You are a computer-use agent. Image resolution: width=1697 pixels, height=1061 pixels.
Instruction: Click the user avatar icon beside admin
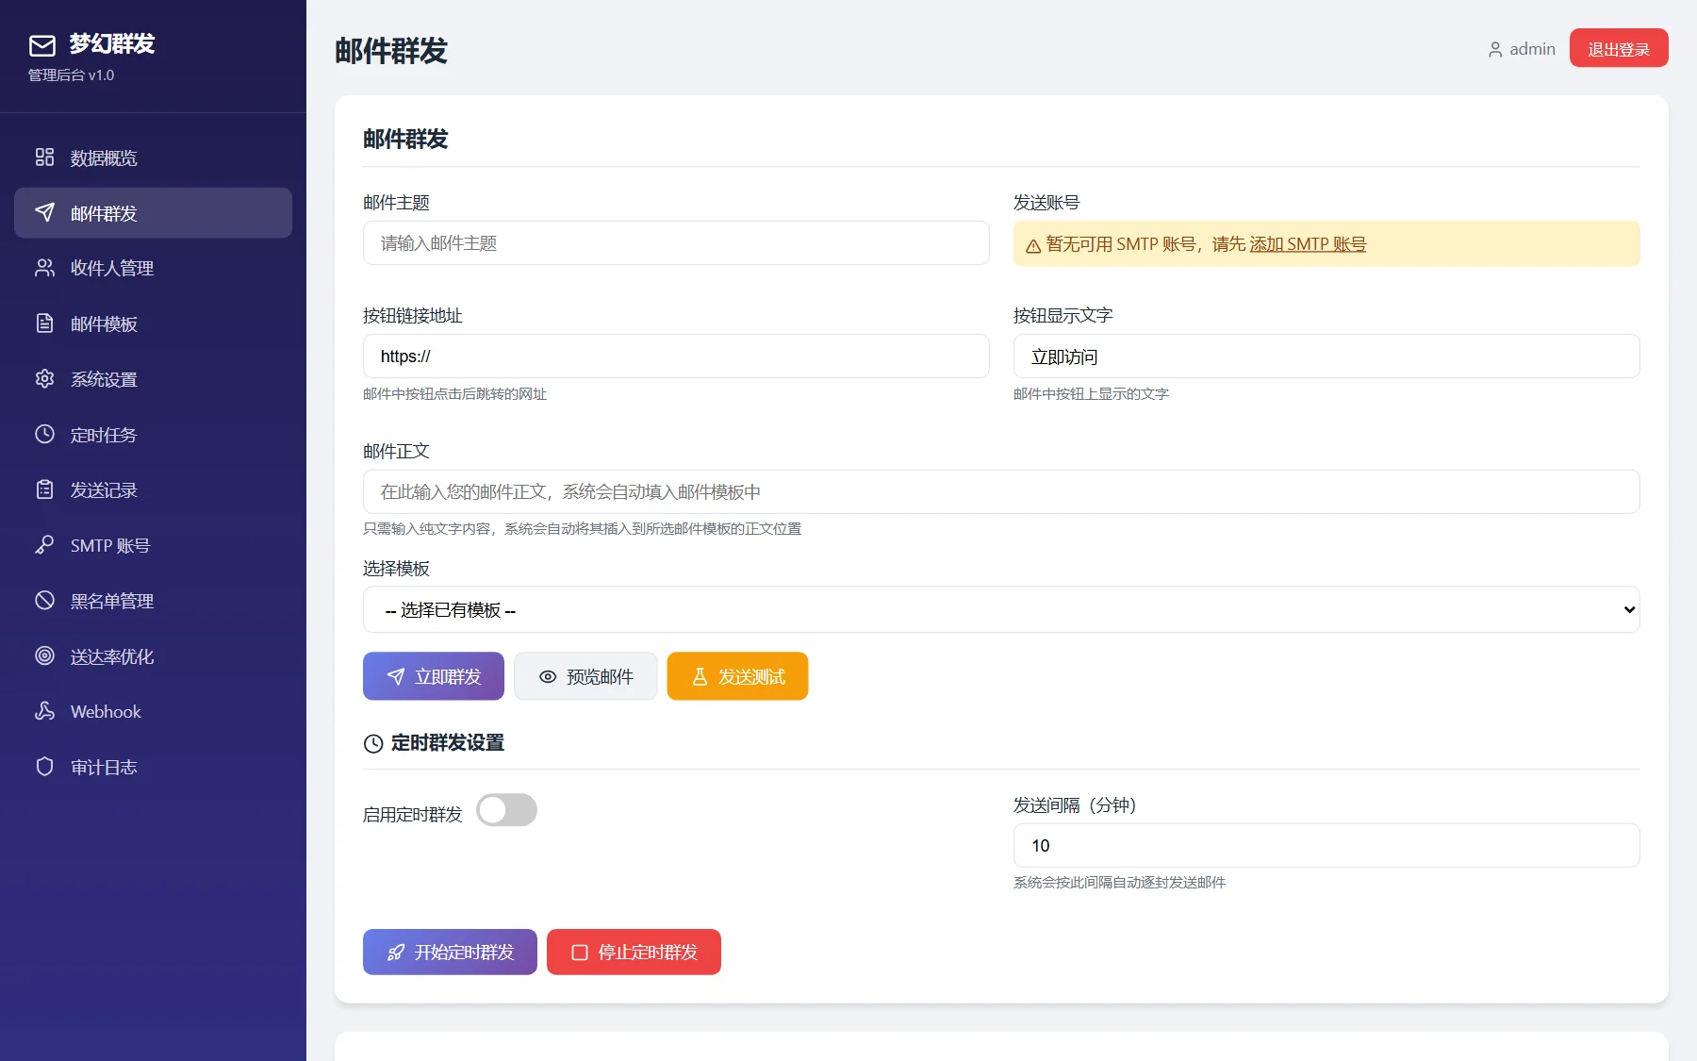[x=1495, y=50]
